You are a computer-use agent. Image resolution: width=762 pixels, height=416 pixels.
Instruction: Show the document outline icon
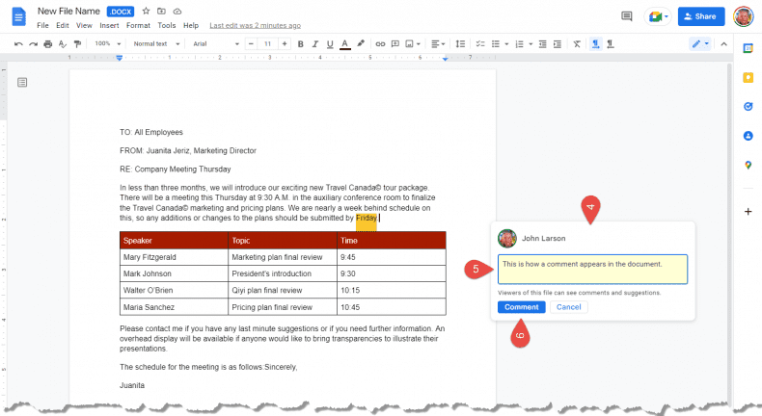pyautogui.click(x=22, y=83)
